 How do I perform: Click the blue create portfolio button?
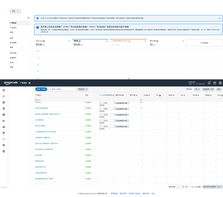(x=41, y=89)
